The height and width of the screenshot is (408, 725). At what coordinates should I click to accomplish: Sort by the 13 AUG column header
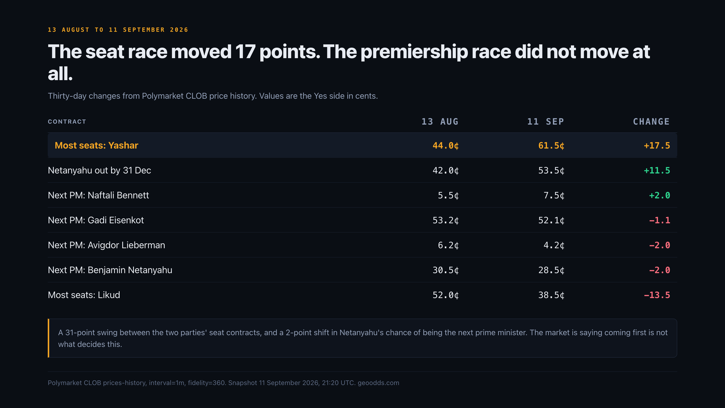pyautogui.click(x=440, y=122)
